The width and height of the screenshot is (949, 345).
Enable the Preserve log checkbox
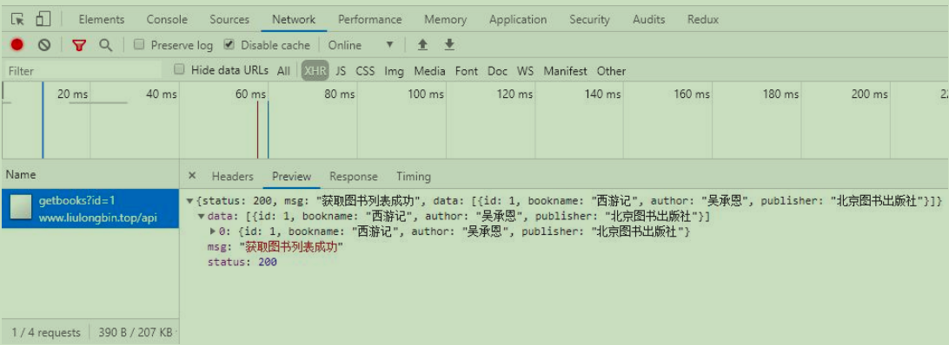(x=138, y=45)
